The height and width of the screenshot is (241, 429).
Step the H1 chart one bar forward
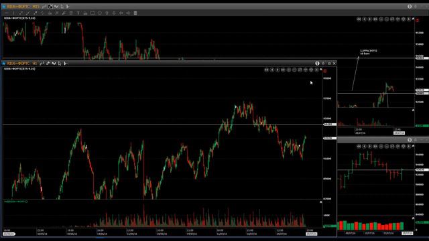278,70
